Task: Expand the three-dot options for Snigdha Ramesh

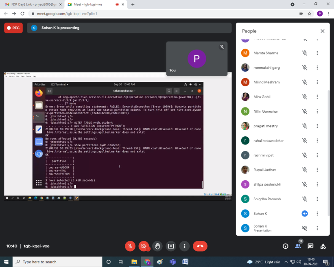Action: click(317, 199)
